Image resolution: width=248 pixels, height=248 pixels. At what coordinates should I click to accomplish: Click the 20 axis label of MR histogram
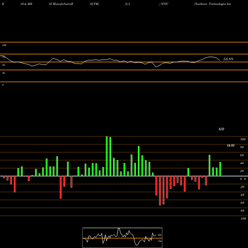point(242,171)
